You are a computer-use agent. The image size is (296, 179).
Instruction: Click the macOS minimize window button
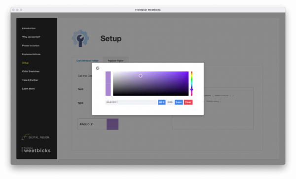click(17, 10)
